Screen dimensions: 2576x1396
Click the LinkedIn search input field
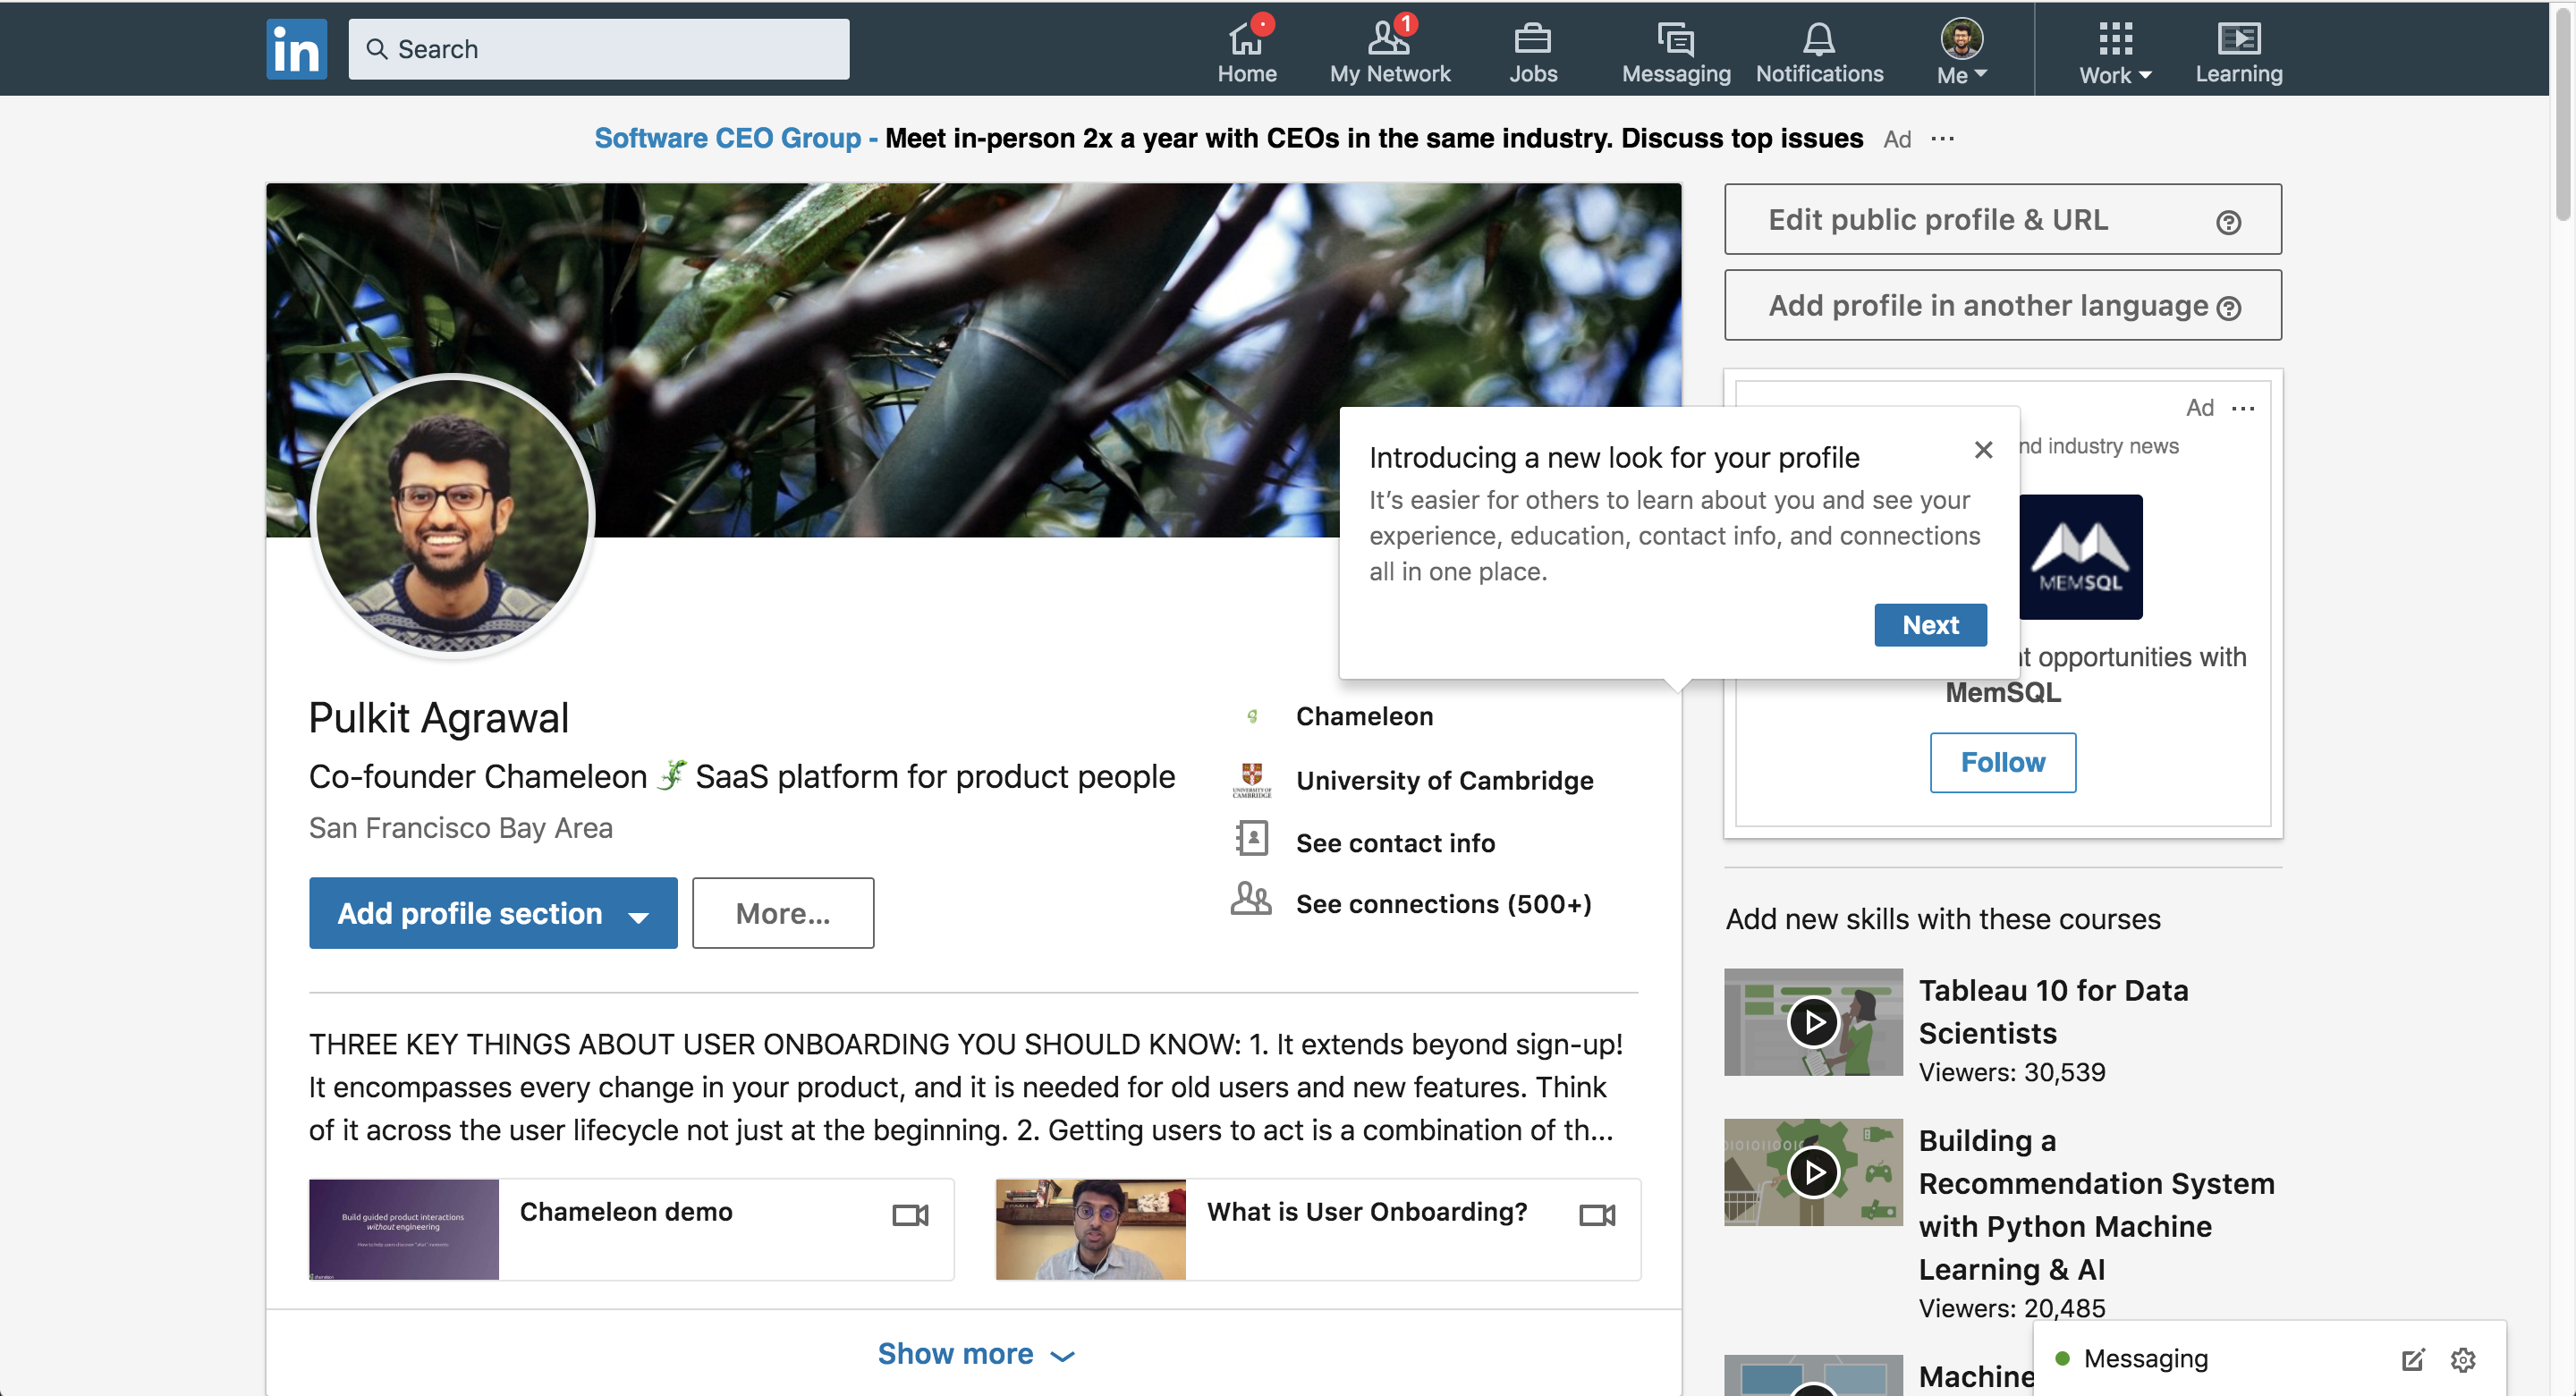point(598,47)
